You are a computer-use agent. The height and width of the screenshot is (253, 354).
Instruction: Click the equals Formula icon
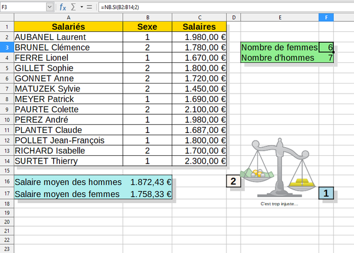point(90,7)
